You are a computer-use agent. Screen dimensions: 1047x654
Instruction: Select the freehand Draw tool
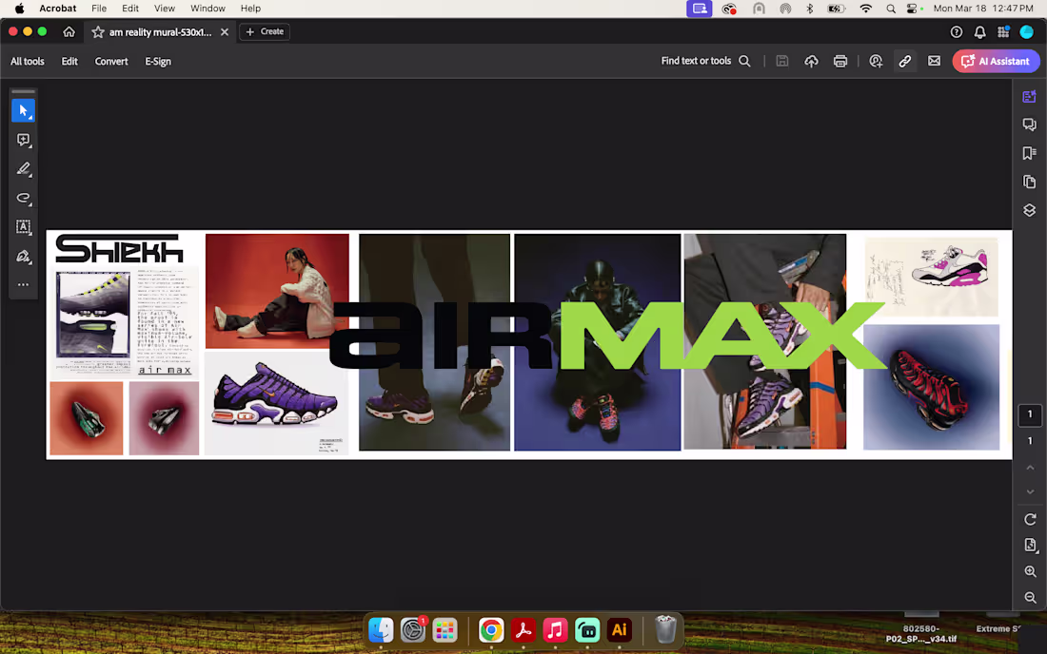coord(24,198)
